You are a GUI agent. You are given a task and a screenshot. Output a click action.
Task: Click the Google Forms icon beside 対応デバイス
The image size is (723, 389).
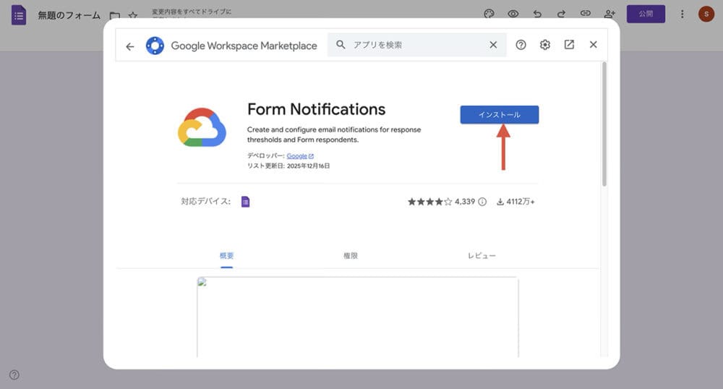pos(245,202)
